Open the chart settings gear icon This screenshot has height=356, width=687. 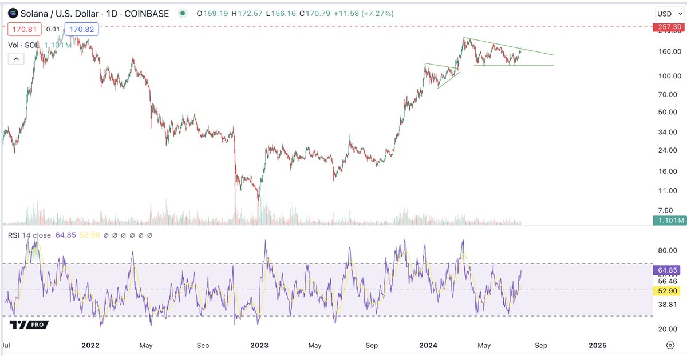670,345
